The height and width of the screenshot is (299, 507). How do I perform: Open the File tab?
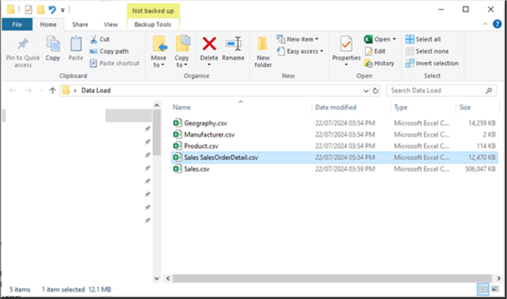pyautogui.click(x=17, y=25)
